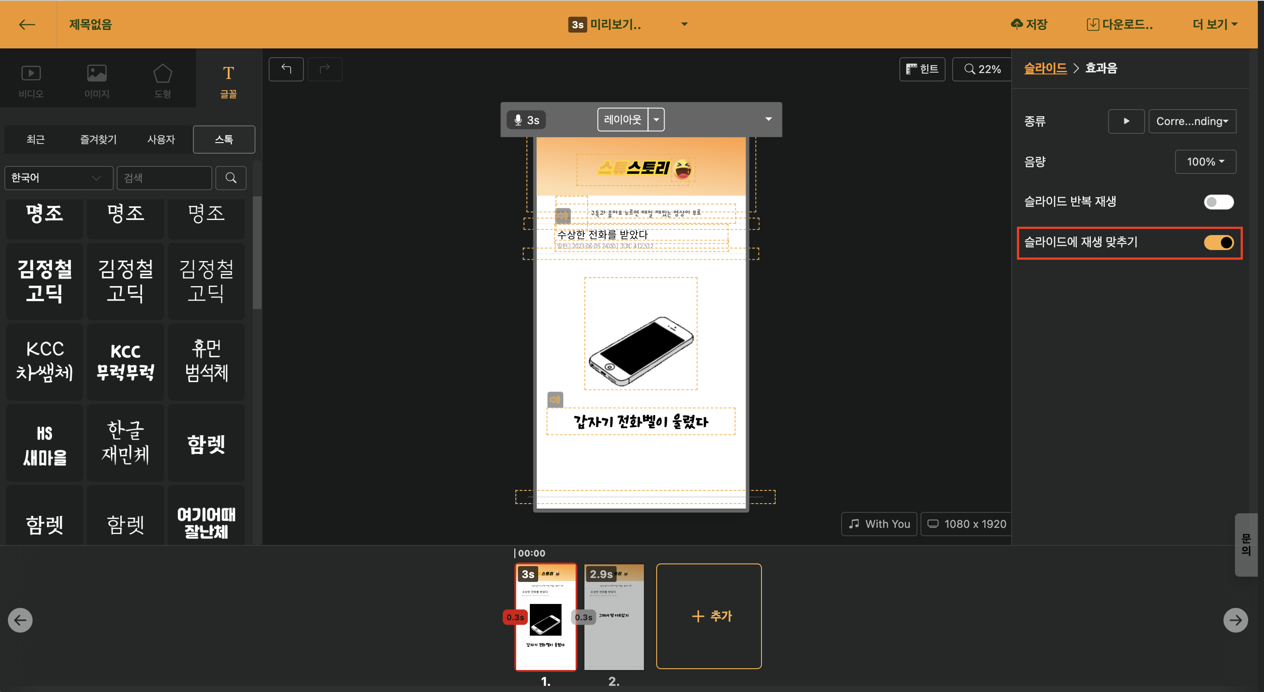
Task: Click the microphone 3s duration button
Action: pyautogui.click(x=526, y=120)
